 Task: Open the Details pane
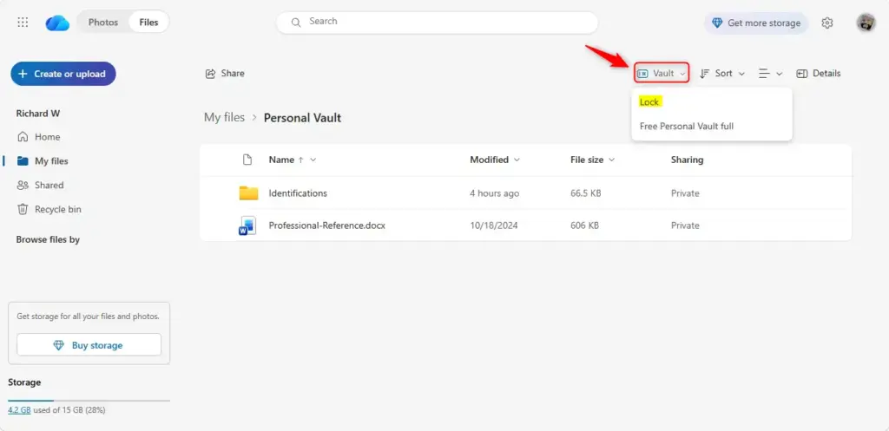click(x=819, y=73)
